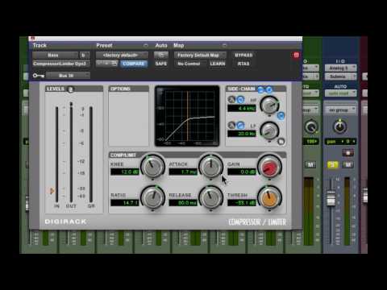Click the HF value field 4.4 kHz
This screenshot has width=387, height=290.
tap(242, 108)
